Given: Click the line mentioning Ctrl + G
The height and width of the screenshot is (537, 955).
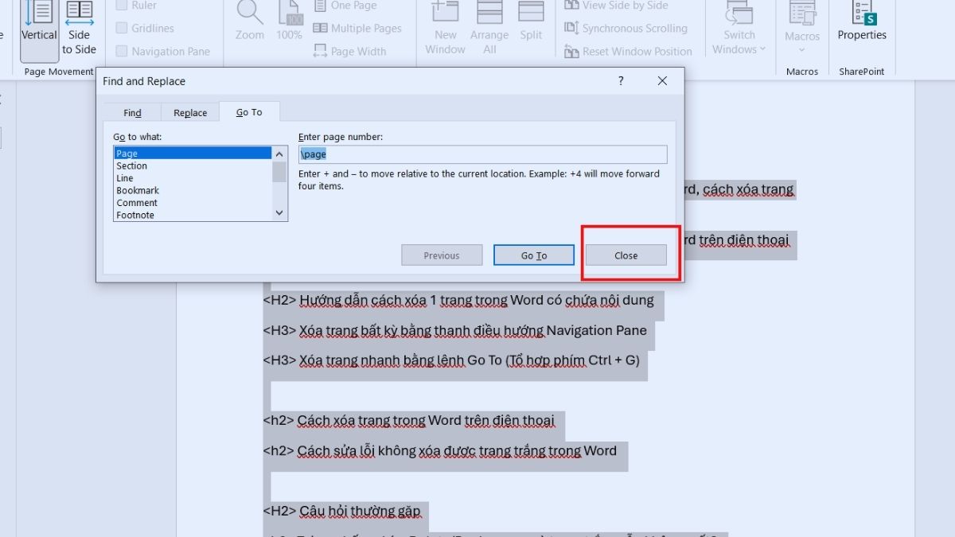Looking at the screenshot, I should tap(451, 360).
